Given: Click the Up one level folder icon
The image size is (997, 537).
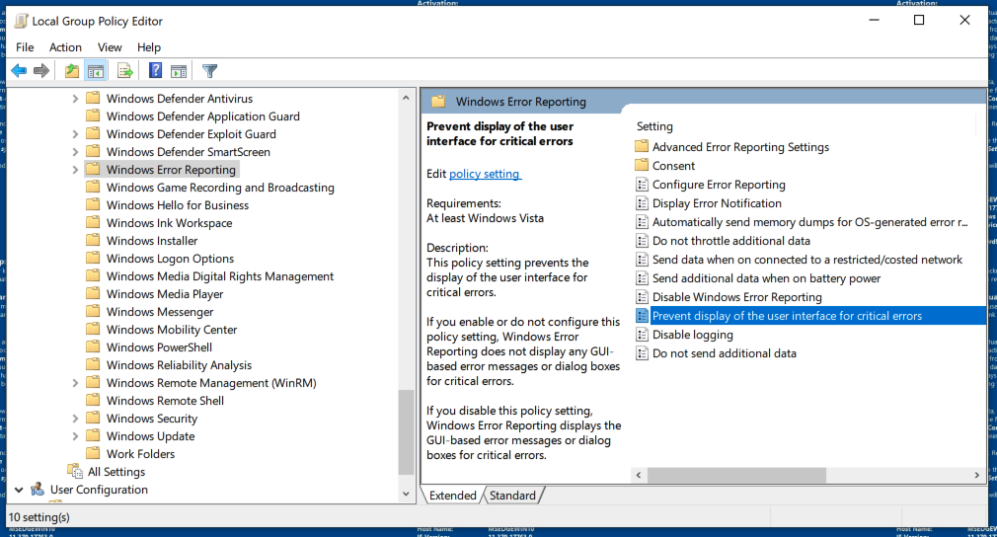Looking at the screenshot, I should click(72, 70).
